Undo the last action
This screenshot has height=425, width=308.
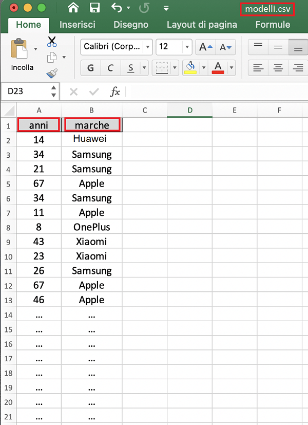(x=117, y=8)
